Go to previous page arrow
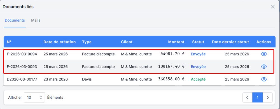 pos(247,98)
